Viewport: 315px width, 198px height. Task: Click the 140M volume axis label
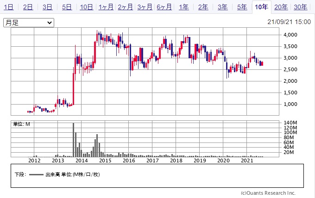(290, 123)
